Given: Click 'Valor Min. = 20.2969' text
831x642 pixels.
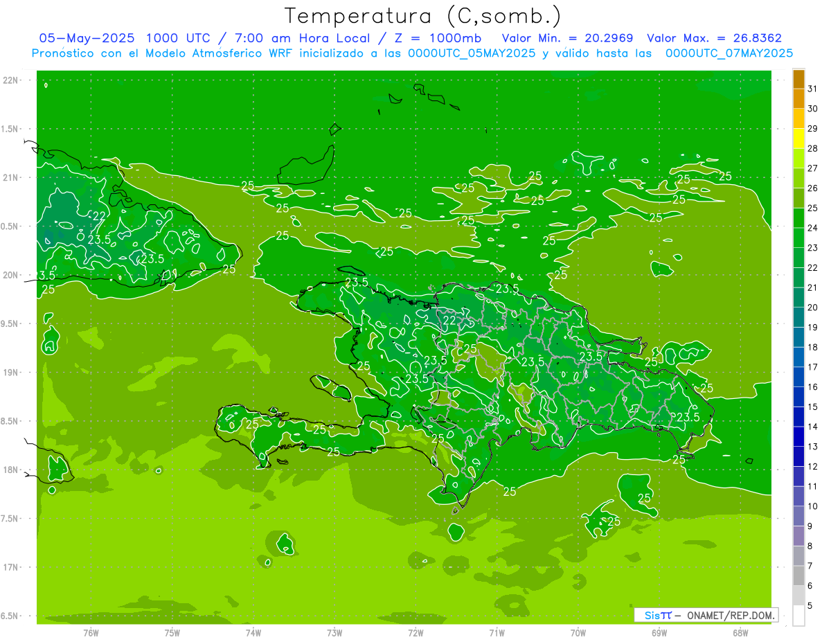Looking at the screenshot, I should tap(569, 38).
